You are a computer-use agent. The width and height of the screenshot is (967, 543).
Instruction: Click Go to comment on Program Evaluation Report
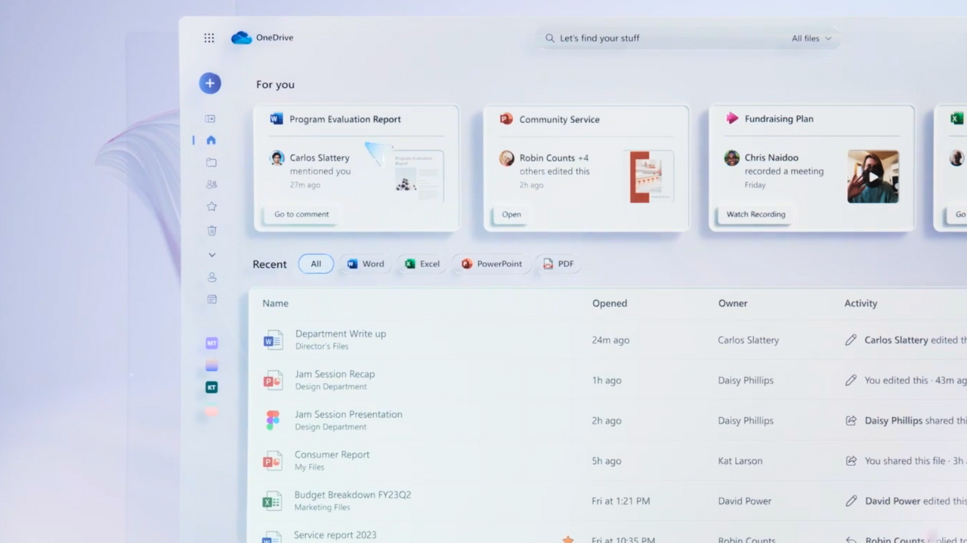pos(301,213)
